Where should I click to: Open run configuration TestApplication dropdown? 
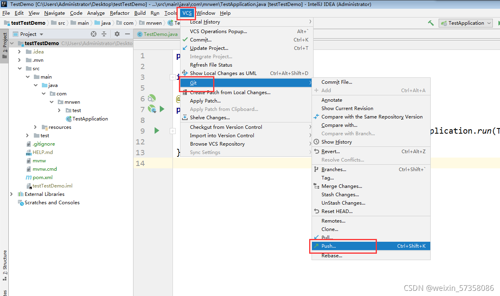pos(466,23)
